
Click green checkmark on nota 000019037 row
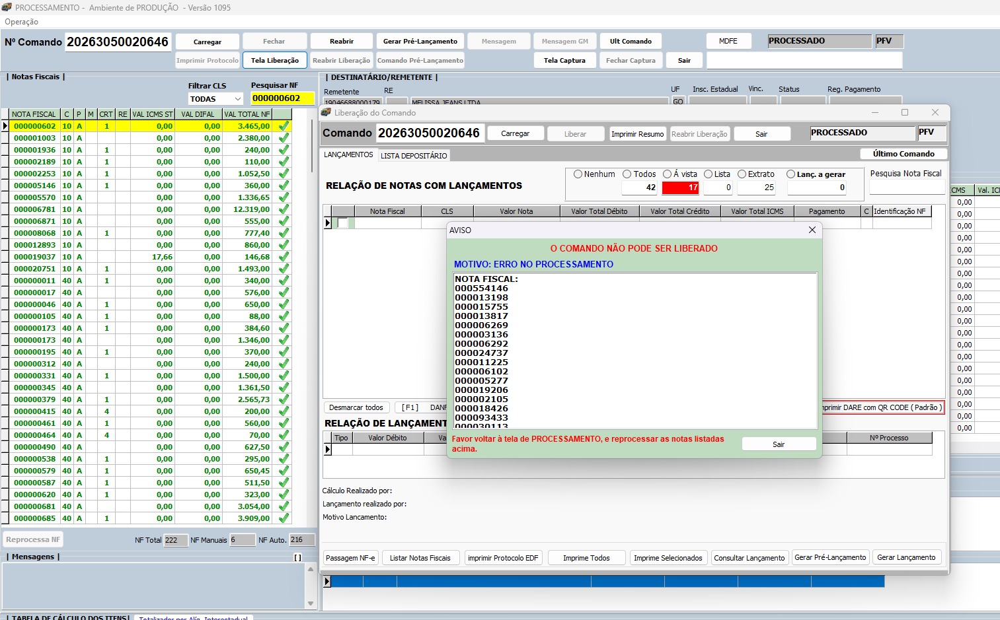pos(284,257)
